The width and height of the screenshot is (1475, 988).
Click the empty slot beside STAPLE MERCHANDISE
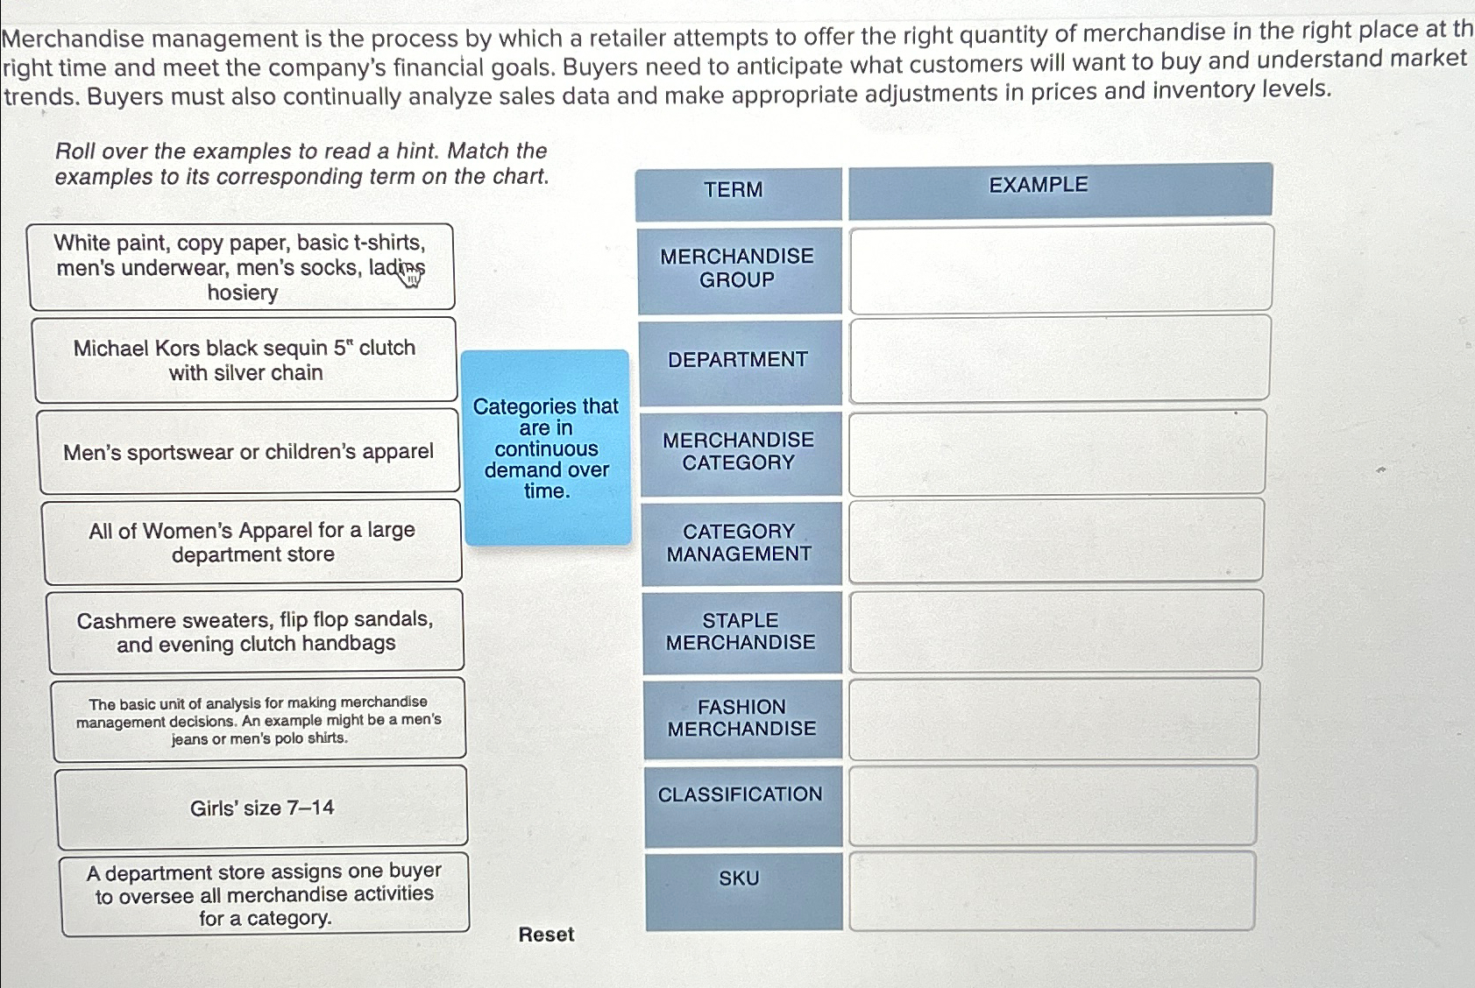pos(1055,631)
